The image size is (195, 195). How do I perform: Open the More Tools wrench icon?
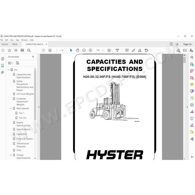(x=192, y=139)
